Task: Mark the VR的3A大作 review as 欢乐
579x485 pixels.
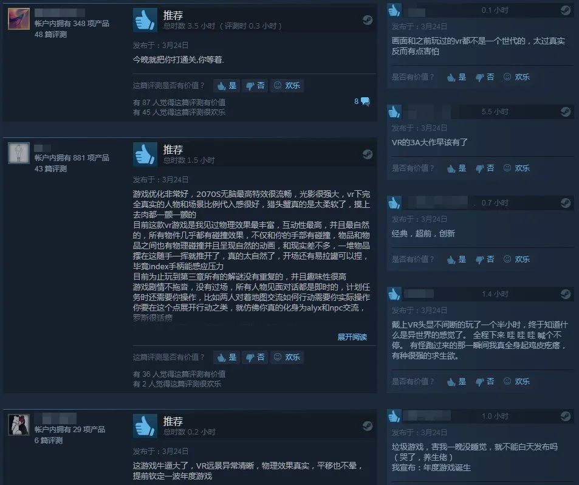Action: point(516,168)
